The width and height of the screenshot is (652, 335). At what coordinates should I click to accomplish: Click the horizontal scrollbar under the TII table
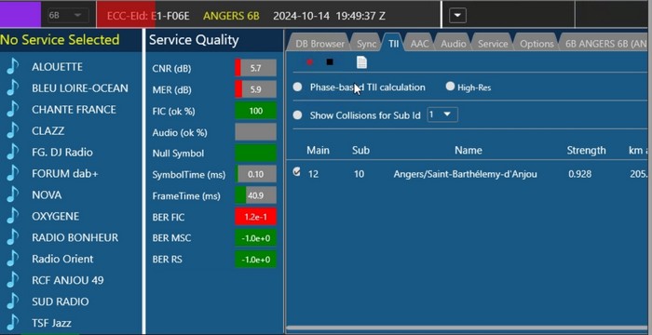(x=467, y=328)
